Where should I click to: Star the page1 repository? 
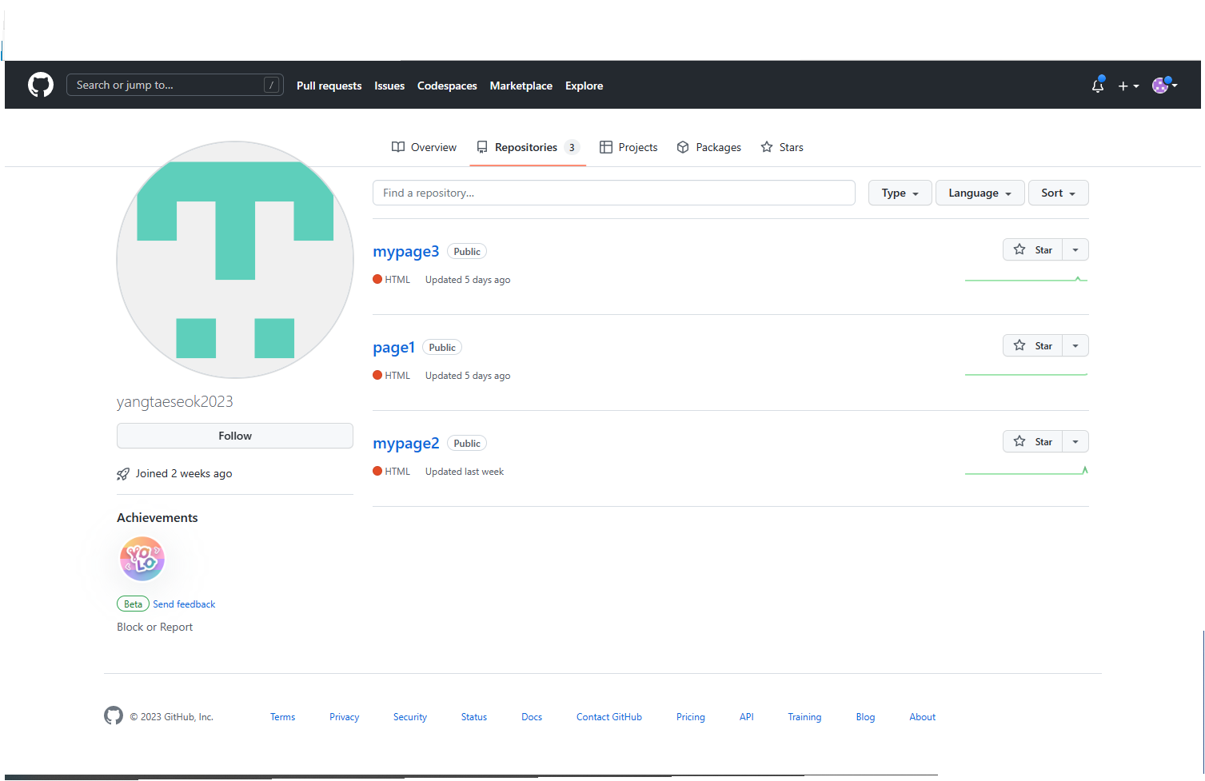(x=1032, y=345)
